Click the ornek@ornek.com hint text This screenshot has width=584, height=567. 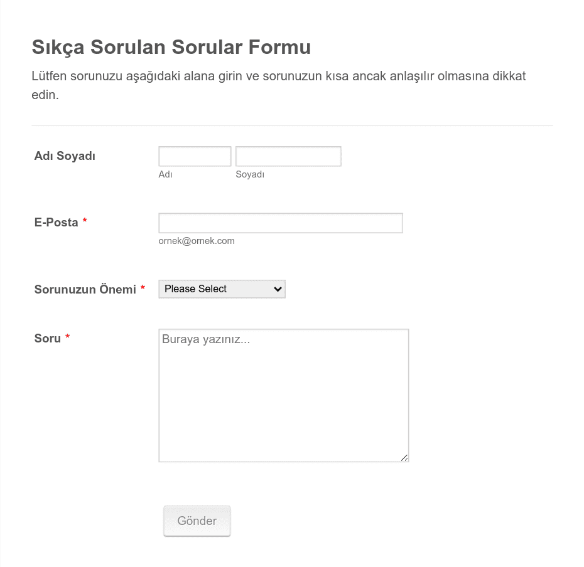pyautogui.click(x=197, y=241)
